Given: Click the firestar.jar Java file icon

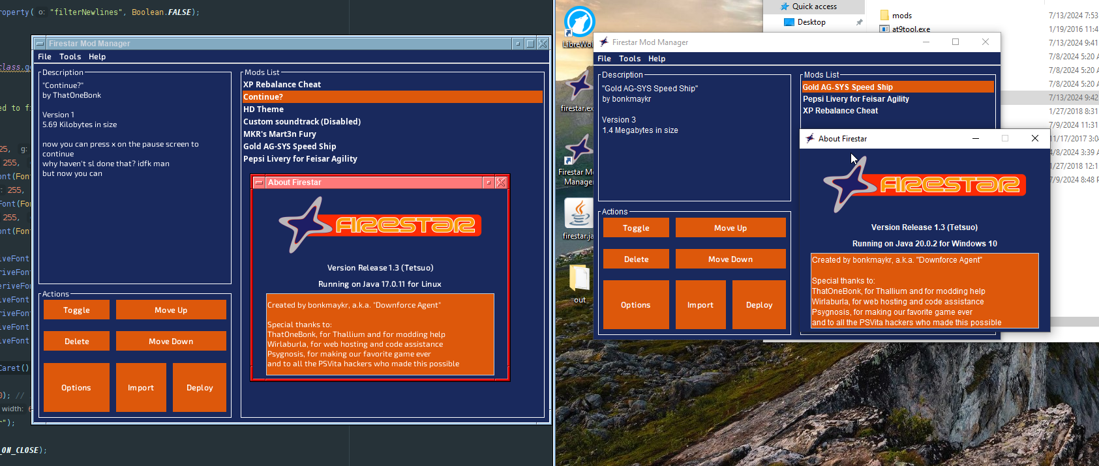Looking at the screenshot, I should click(578, 214).
